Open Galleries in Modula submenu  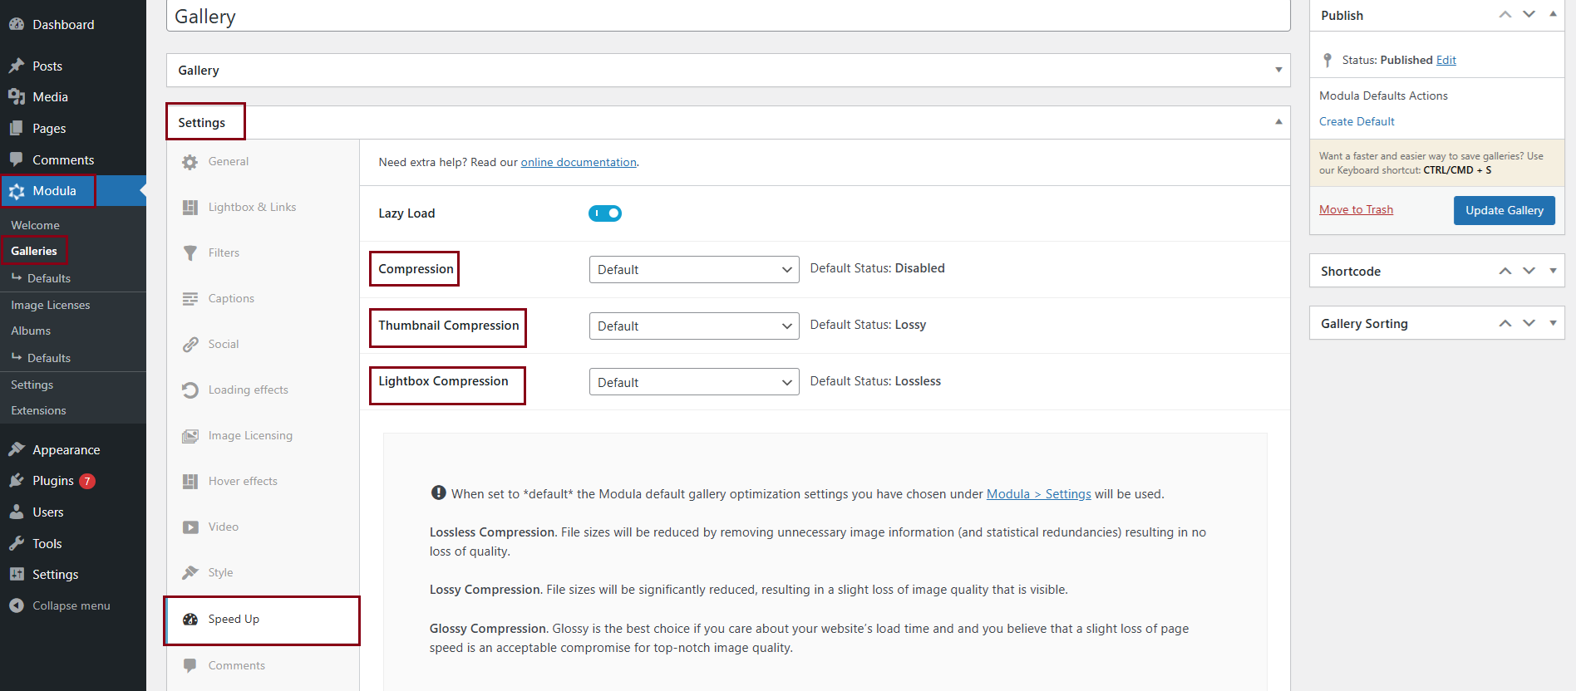pos(34,251)
